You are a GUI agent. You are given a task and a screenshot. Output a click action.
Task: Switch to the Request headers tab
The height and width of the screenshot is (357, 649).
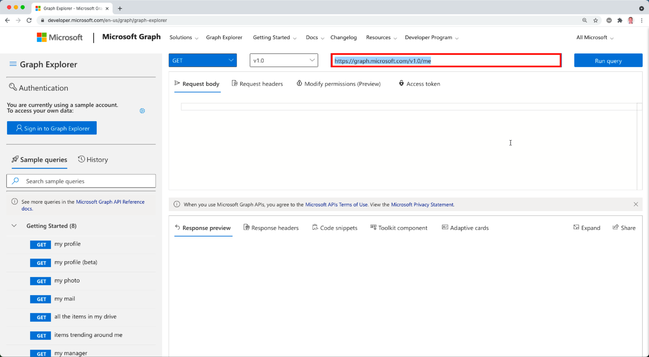point(257,84)
